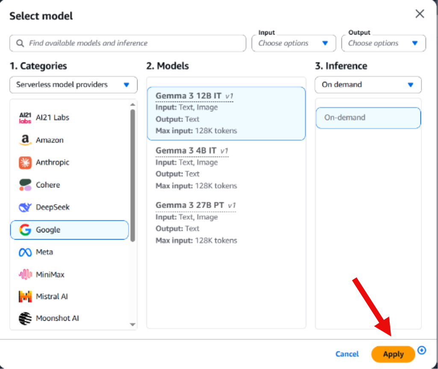Close the Select model dialog
This screenshot has height=369, width=438.
pyautogui.click(x=420, y=14)
